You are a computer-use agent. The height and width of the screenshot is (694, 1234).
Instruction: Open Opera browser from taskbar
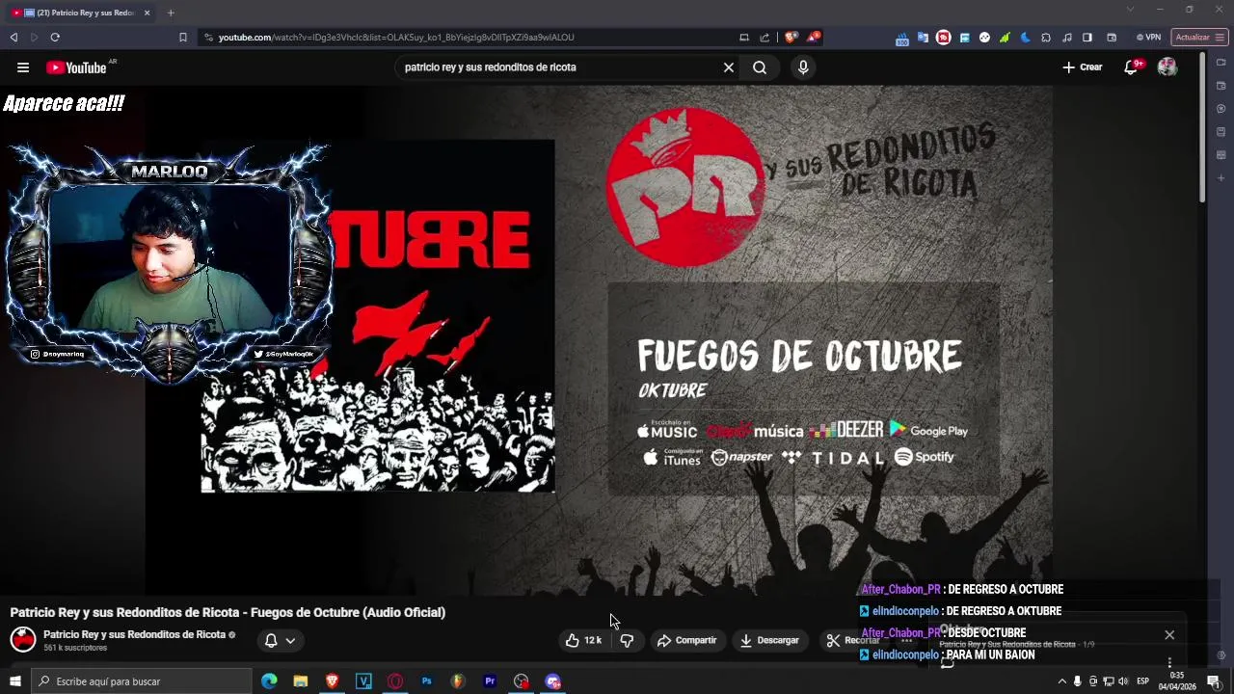click(x=395, y=681)
